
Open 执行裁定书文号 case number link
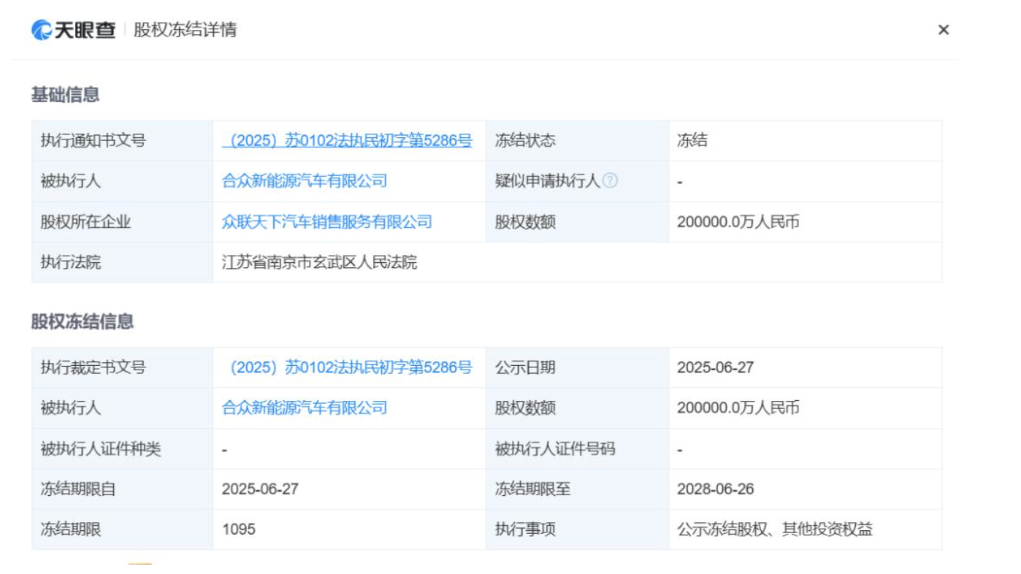(x=347, y=367)
